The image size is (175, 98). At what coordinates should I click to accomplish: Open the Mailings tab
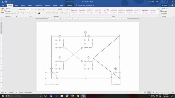pyautogui.click(x=47, y=5)
